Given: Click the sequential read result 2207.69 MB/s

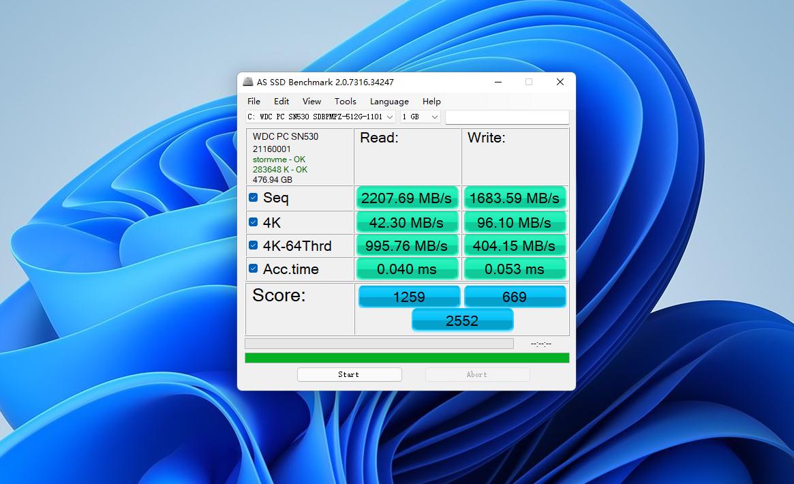Looking at the screenshot, I should (x=407, y=198).
